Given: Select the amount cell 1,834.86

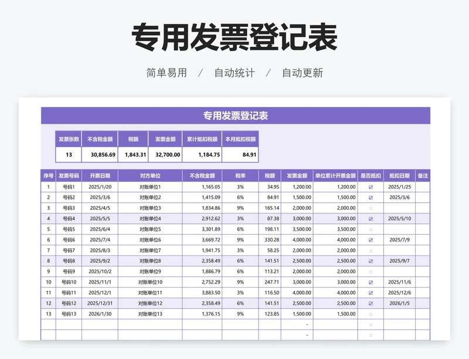Looking at the screenshot, I should click(202, 208).
